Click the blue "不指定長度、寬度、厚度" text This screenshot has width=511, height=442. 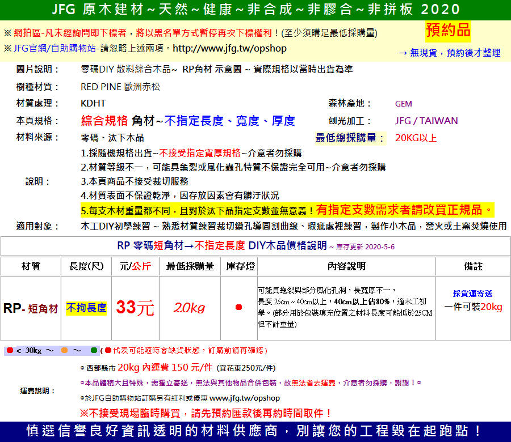pyautogui.click(x=230, y=121)
